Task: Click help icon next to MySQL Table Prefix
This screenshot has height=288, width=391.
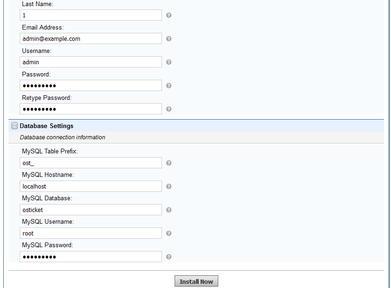Action: coord(169,163)
